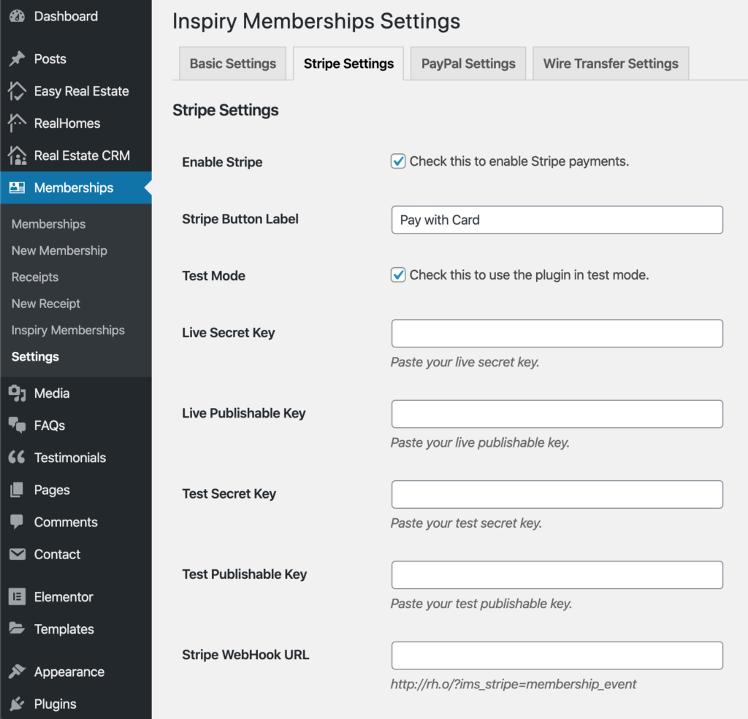Click the 'Paste your live publishable key.' hint
The width and height of the screenshot is (748, 719).
[480, 442]
